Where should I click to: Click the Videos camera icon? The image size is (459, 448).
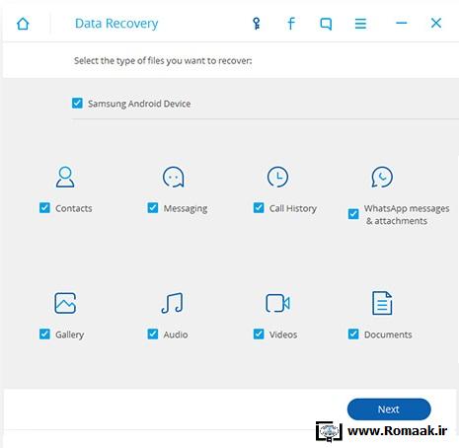[277, 303]
